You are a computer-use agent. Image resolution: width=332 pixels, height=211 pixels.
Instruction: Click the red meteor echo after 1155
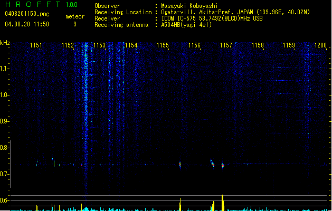point(180,165)
